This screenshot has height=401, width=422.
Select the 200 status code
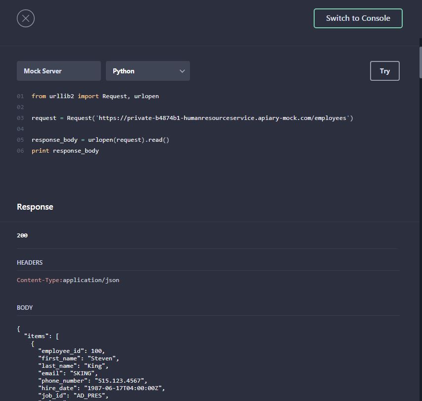pyautogui.click(x=22, y=235)
